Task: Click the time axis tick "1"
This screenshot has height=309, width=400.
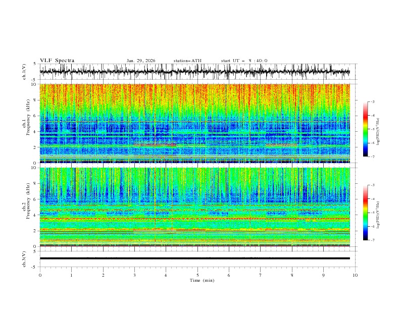Action: (71, 275)
